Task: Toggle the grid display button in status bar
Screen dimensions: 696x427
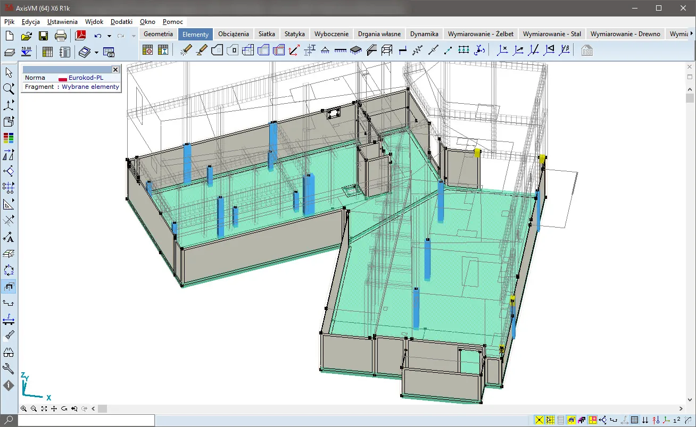Action: click(x=635, y=420)
